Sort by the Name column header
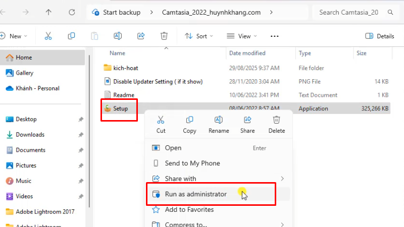The height and width of the screenshot is (227, 404). (x=117, y=53)
